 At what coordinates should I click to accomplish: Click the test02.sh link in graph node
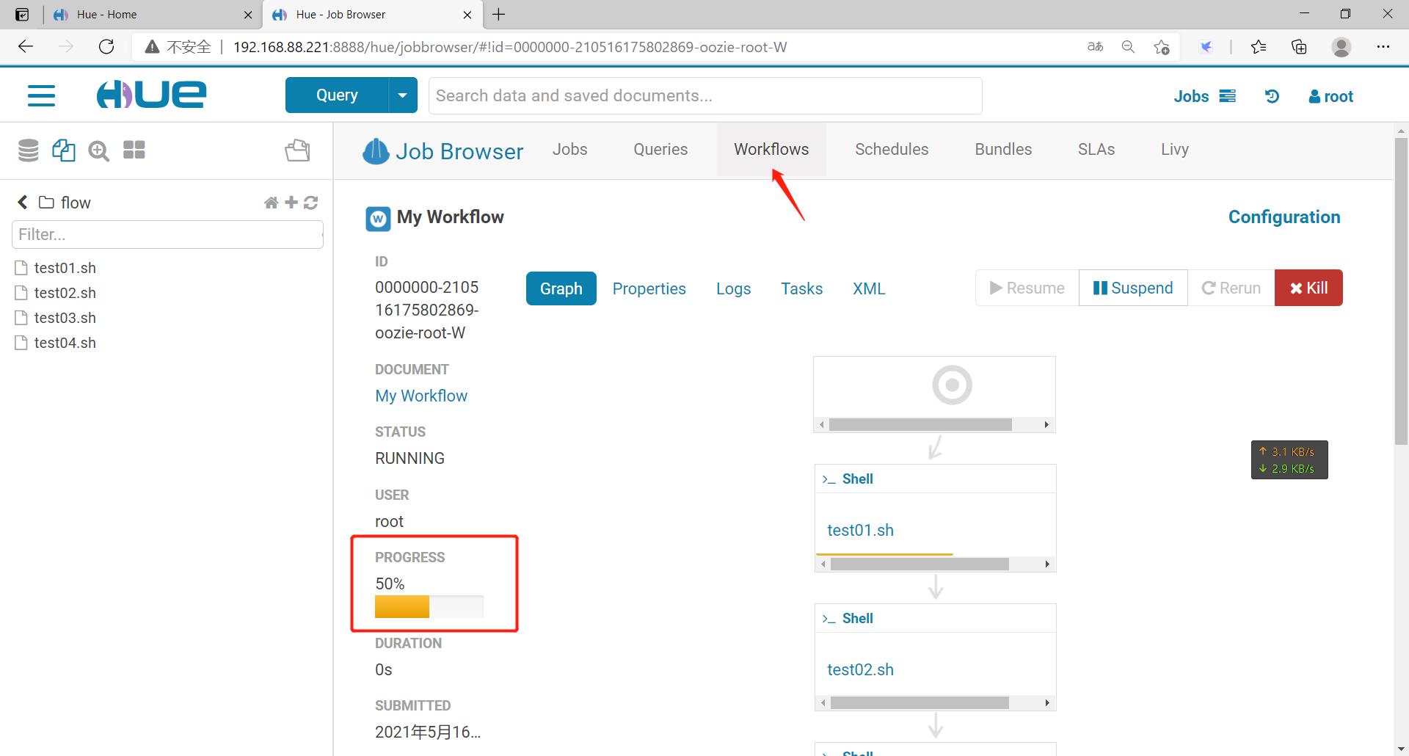pos(860,669)
